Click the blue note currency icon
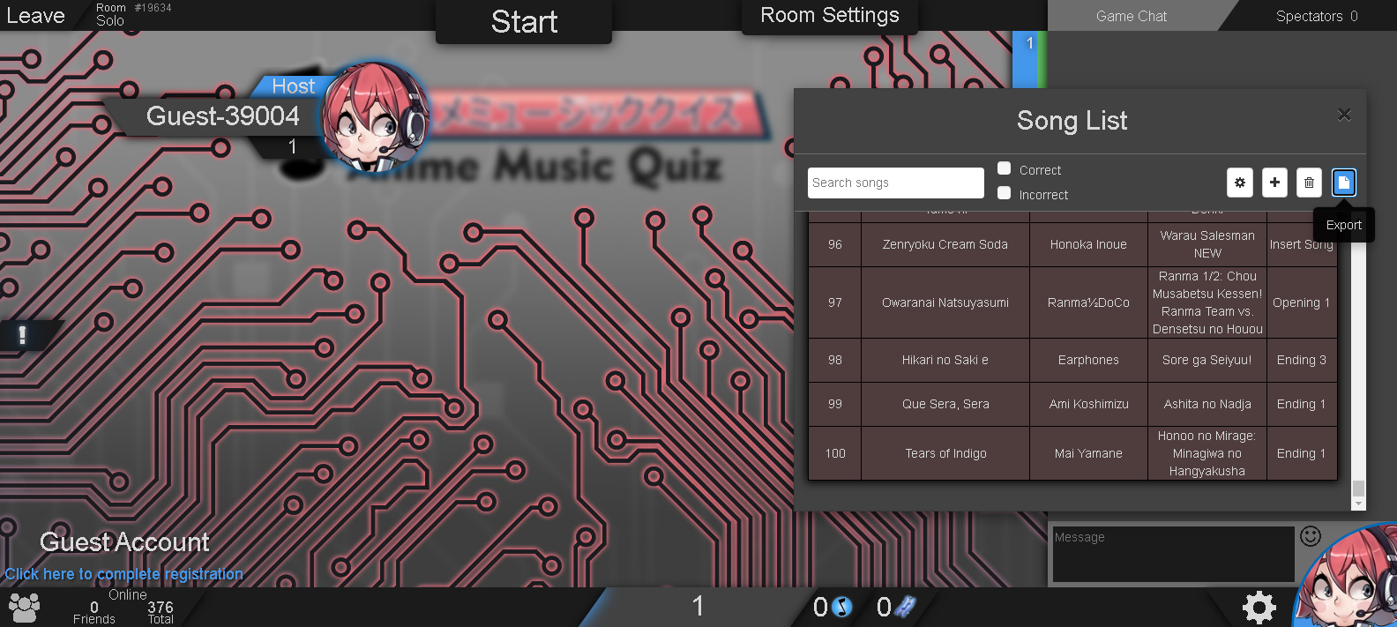The height and width of the screenshot is (627, 1397). coord(842,607)
